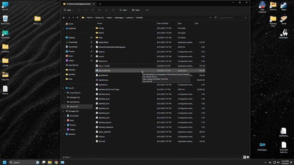294x165 pixels.
Task: Switch to large thumbnails view toggle
Action: click(248, 157)
